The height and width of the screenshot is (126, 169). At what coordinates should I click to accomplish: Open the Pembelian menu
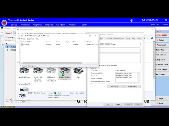[x=25, y=25]
